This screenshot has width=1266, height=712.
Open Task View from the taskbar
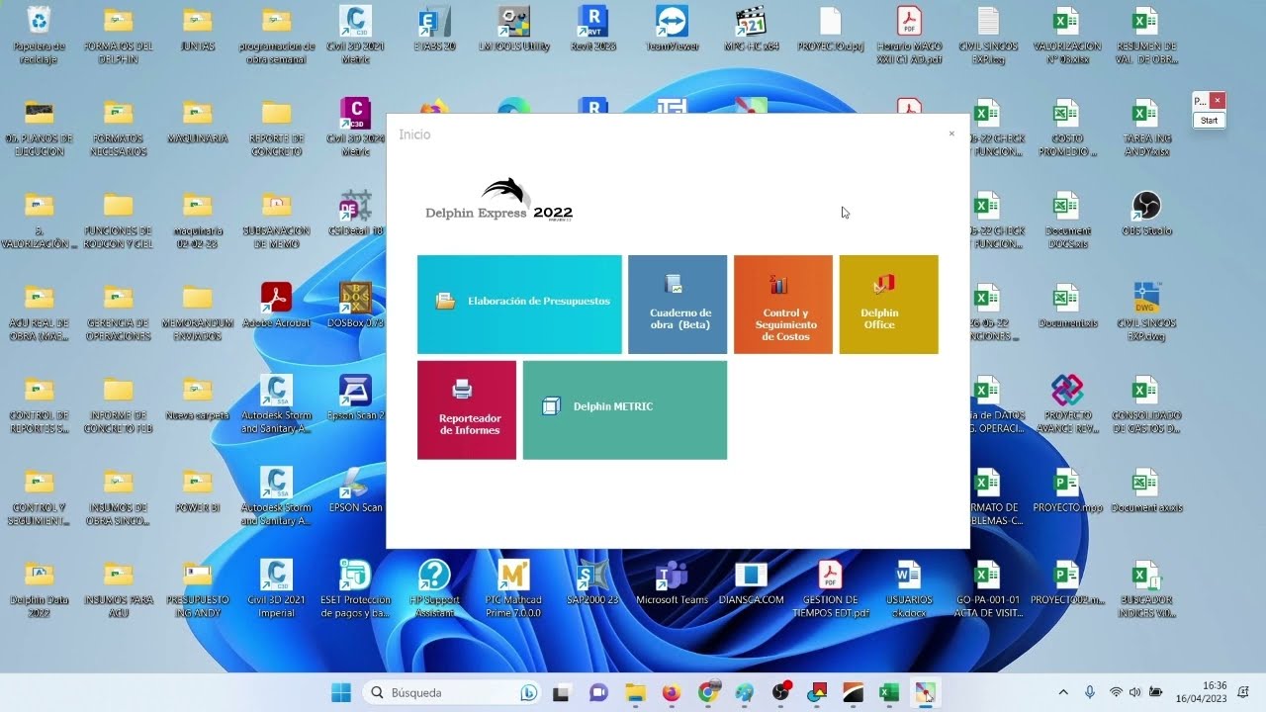click(x=561, y=692)
